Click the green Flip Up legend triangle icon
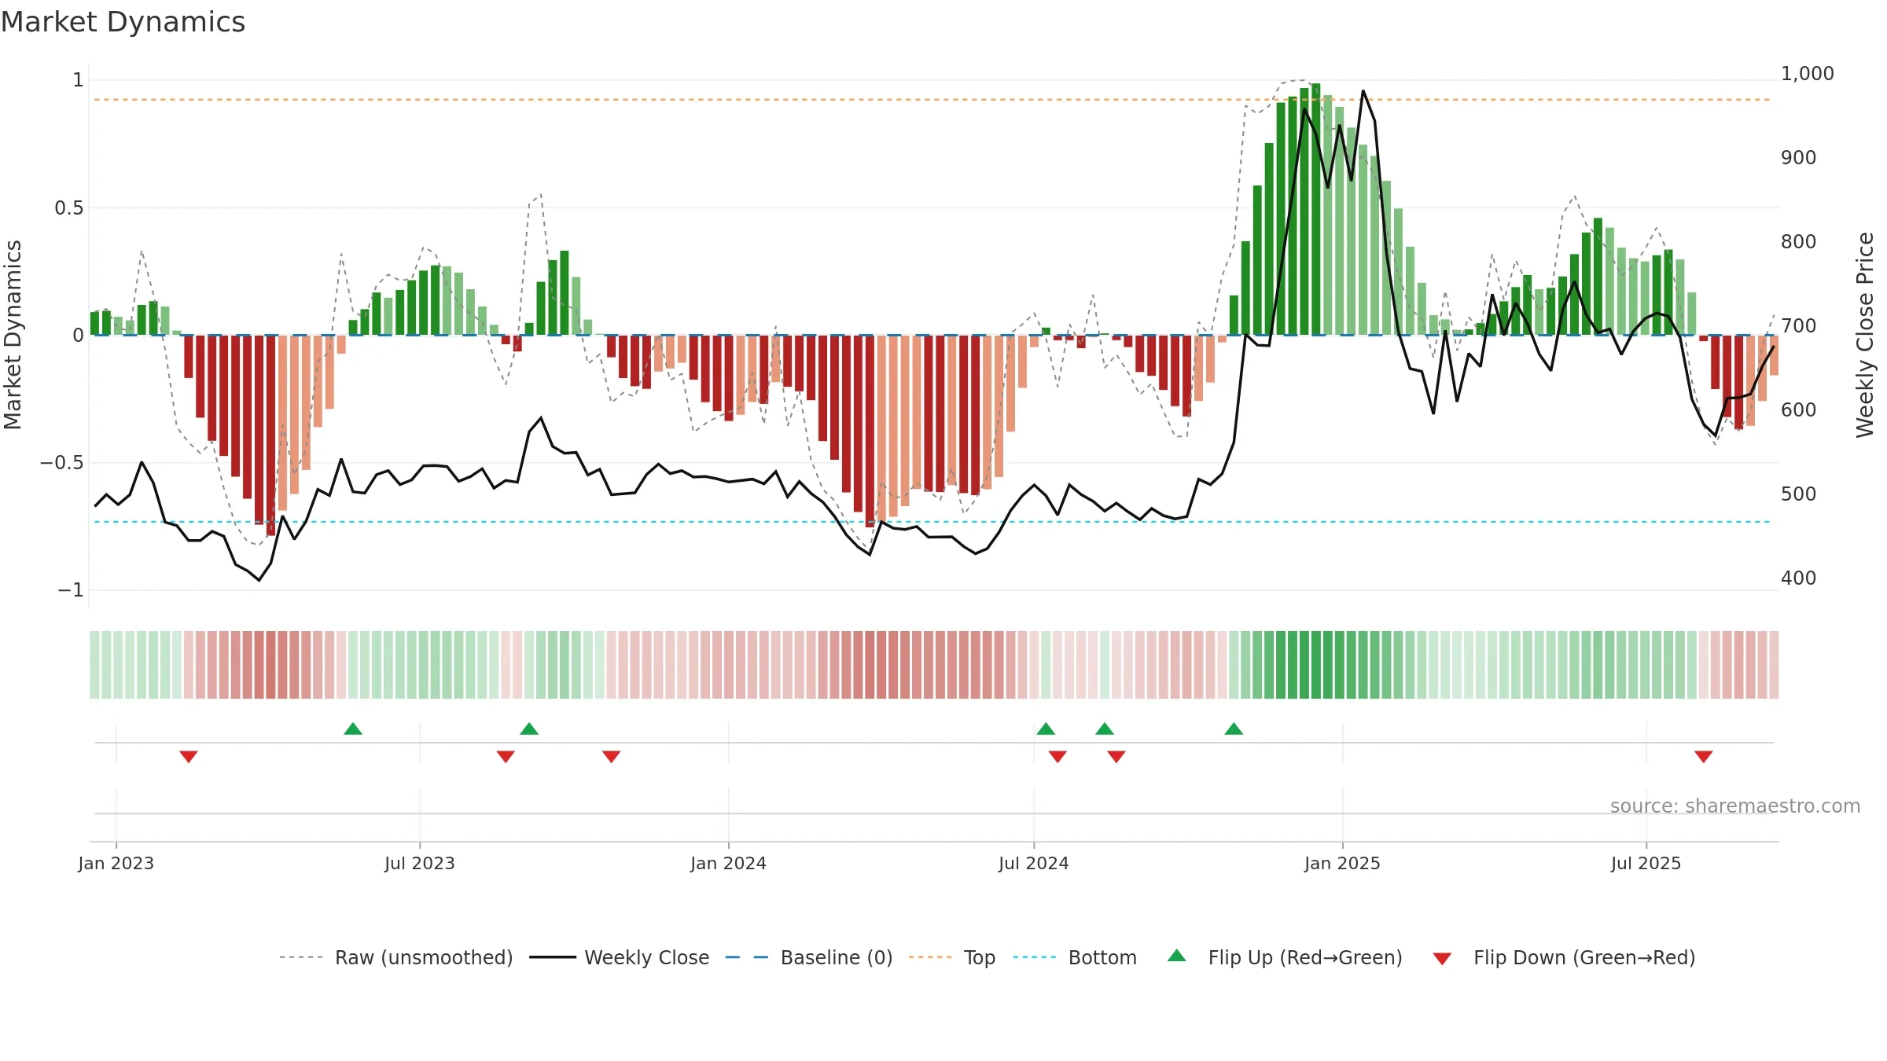 tap(1177, 956)
